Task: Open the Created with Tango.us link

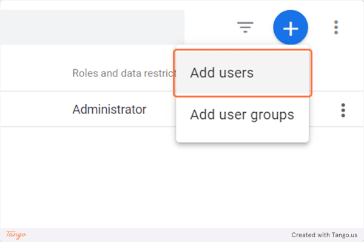Action: pyautogui.click(x=324, y=235)
